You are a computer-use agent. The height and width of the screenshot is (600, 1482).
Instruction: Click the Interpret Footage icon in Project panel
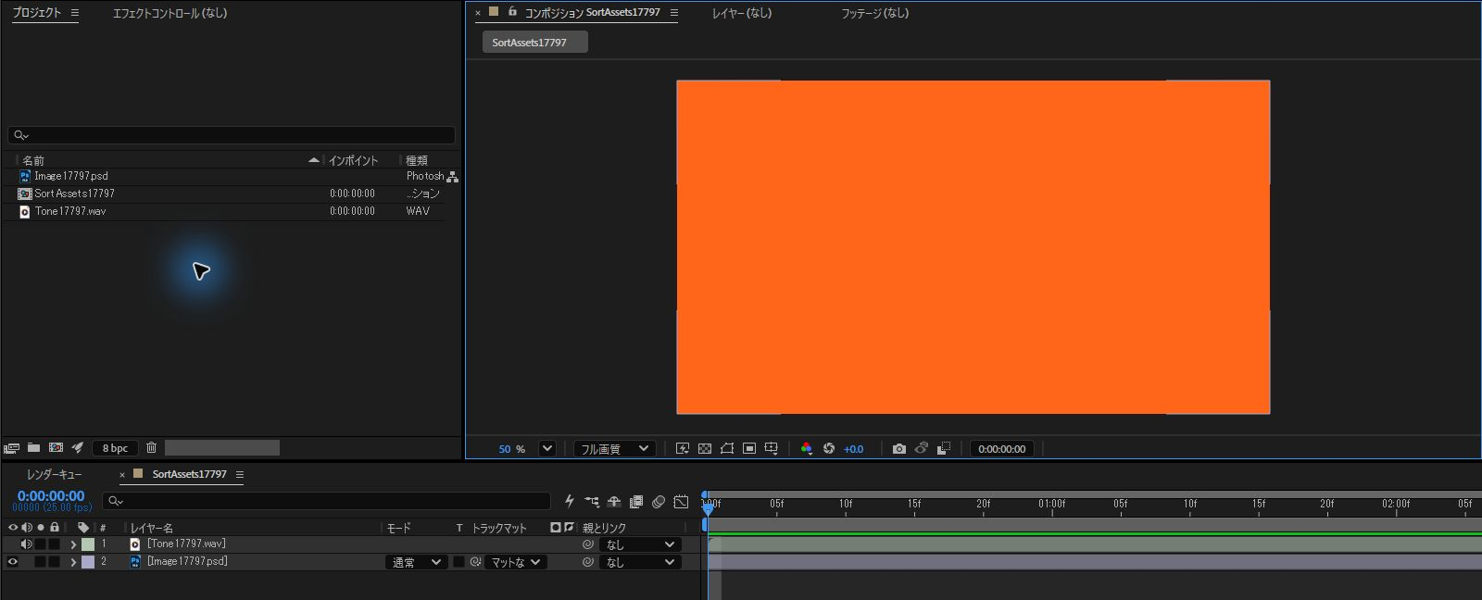[11, 448]
